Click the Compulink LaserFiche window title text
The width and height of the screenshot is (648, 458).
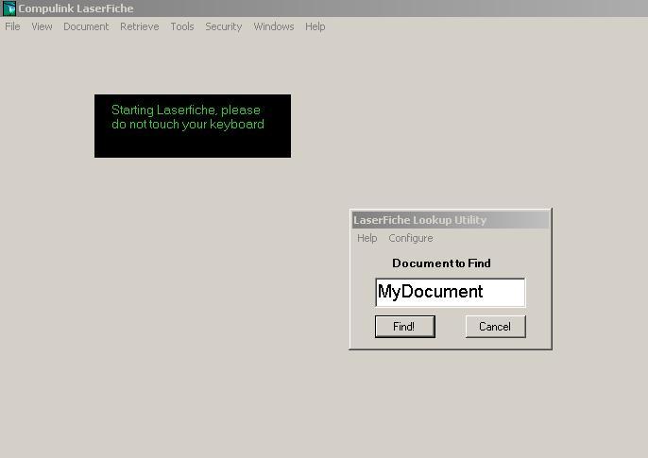coord(76,8)
